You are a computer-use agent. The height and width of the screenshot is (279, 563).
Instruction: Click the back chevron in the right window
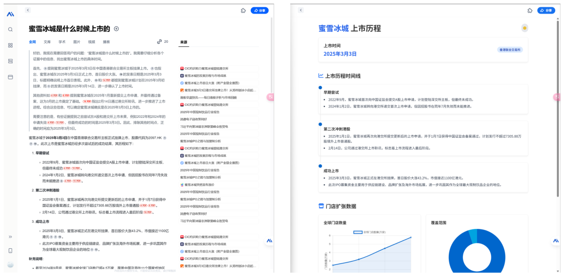click(x=301, y=10)
